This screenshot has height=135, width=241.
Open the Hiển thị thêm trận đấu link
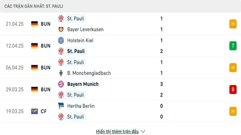click(117, 131)
